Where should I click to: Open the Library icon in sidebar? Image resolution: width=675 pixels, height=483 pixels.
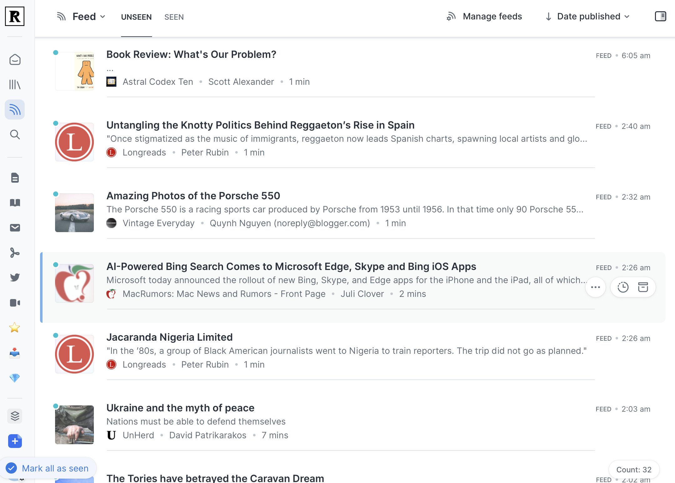pyautogui.click(x=15, y=84)
